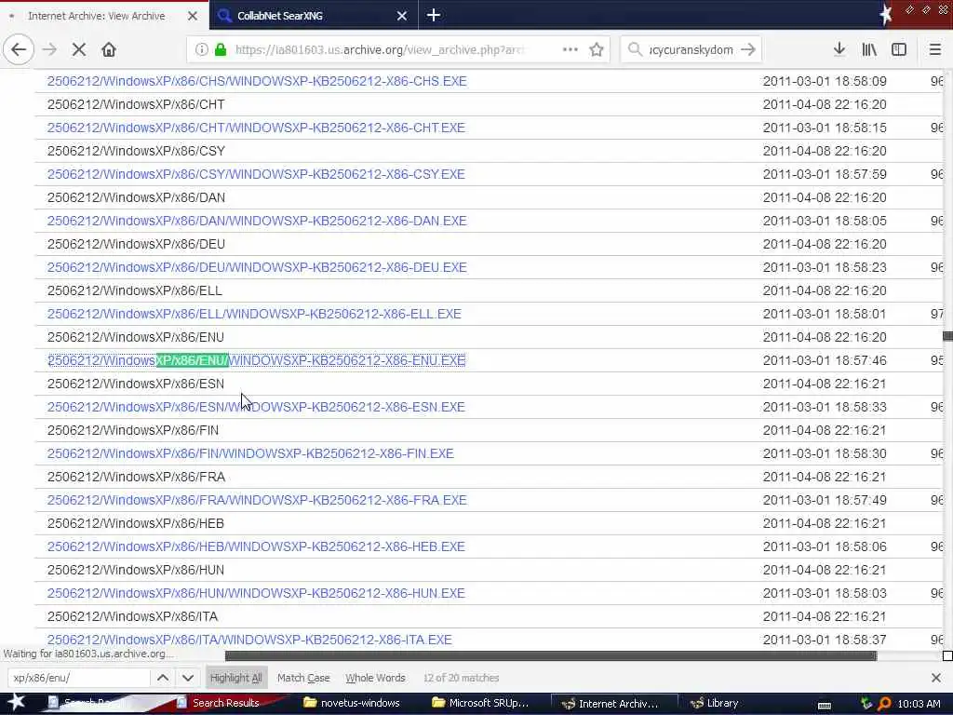Stop loading the page
This screenshot has width=953, height=715.
coord(79,50)
